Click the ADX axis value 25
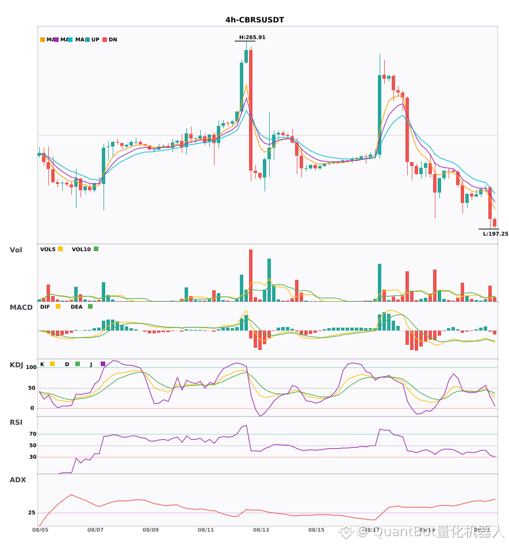This screenshot has width=509, height=546. coord(32,513)
